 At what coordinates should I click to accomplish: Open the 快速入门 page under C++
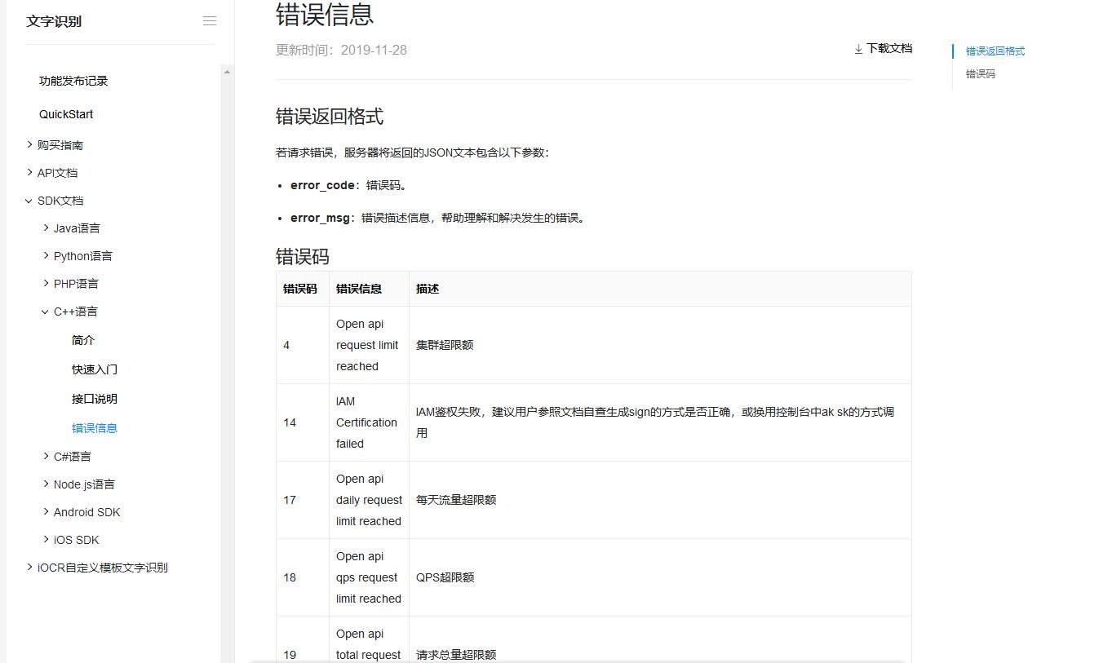[95, 369]
